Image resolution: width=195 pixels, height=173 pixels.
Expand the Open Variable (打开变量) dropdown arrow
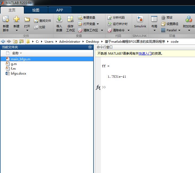[x=98, y=24]
